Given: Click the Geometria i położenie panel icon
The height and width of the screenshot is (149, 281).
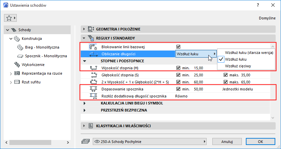Looking at the screenshot, I should 91,29.
